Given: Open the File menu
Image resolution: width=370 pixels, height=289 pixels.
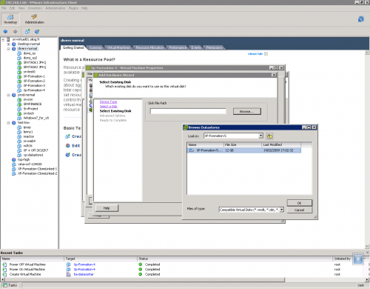Looking at the screenshot, I should (4, 8).
